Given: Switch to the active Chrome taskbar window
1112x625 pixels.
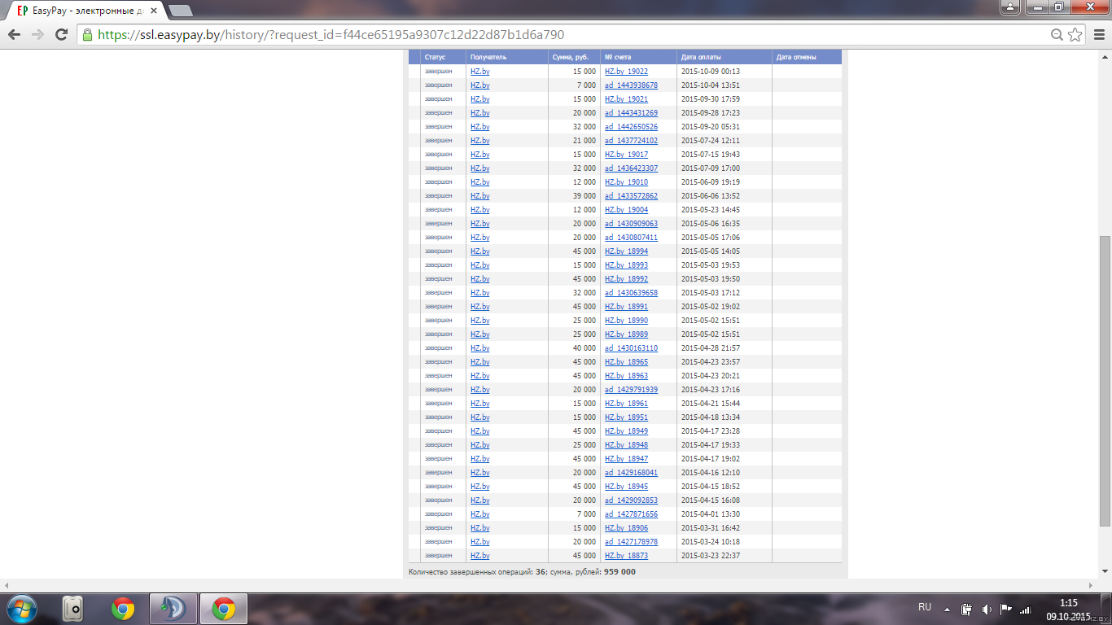Looking at the screenshot, I should point(223,608).
